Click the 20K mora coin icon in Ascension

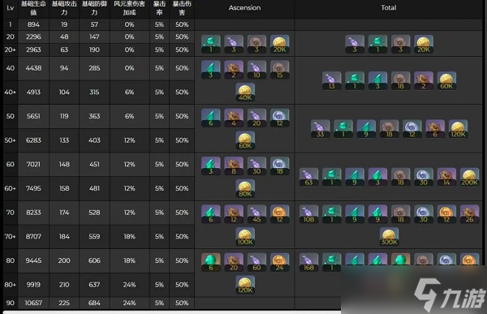click(279, 44)
